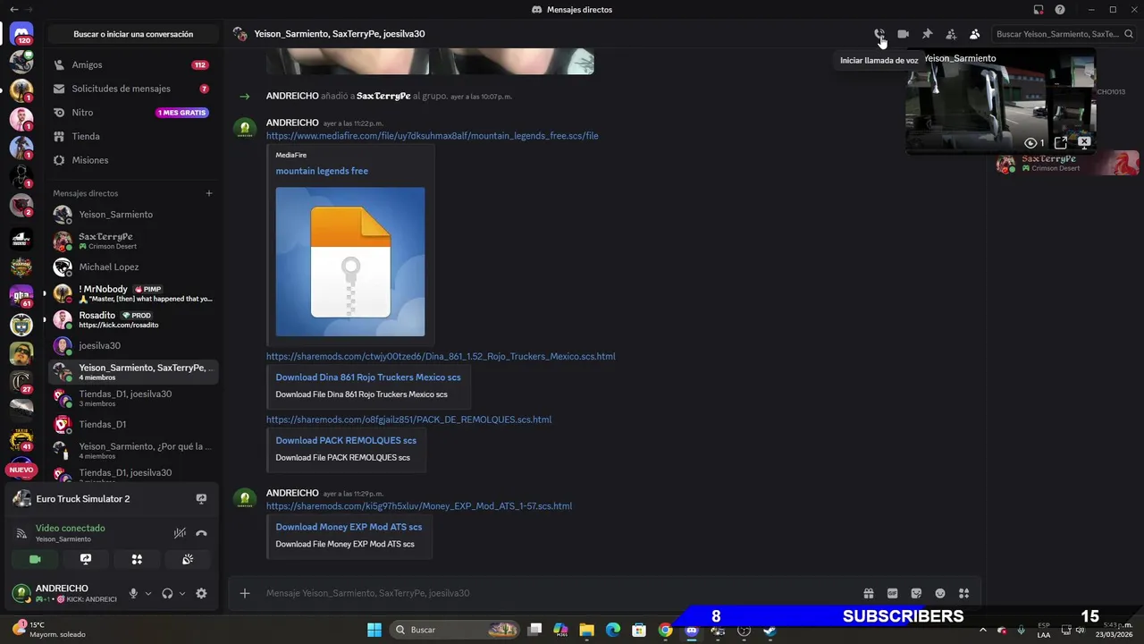
Task: Open the GIF picker
Action: tap(892, 593)
